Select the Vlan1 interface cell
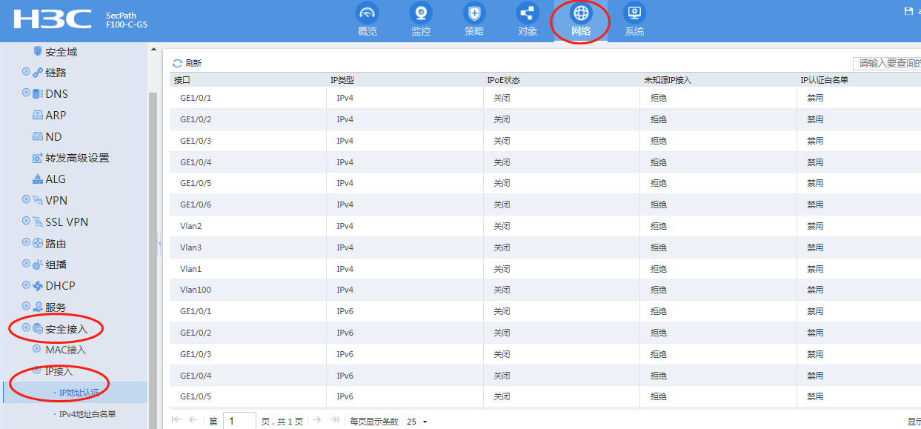Screen dimensions: 921x429 [x=190, y=269]
